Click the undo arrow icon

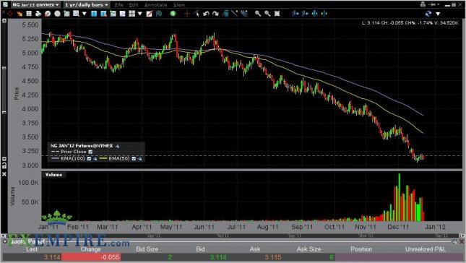pyautogui.click(x=206, y=14)
